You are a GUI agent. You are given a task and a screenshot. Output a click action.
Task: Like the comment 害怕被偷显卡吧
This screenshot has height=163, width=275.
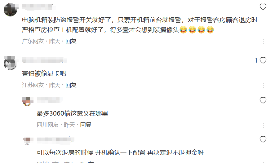(263, 60)
